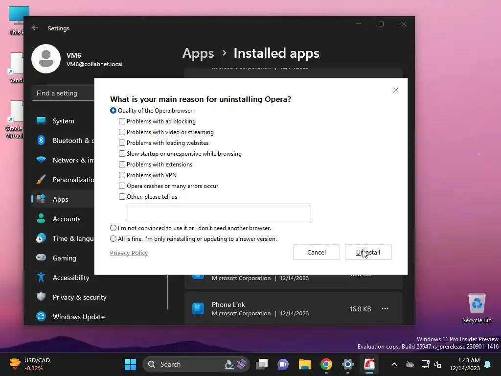The height and width of the screenshot is (376, 501).
Task: Click the muted volume tray icon
Action: click(x=438, y=364)
